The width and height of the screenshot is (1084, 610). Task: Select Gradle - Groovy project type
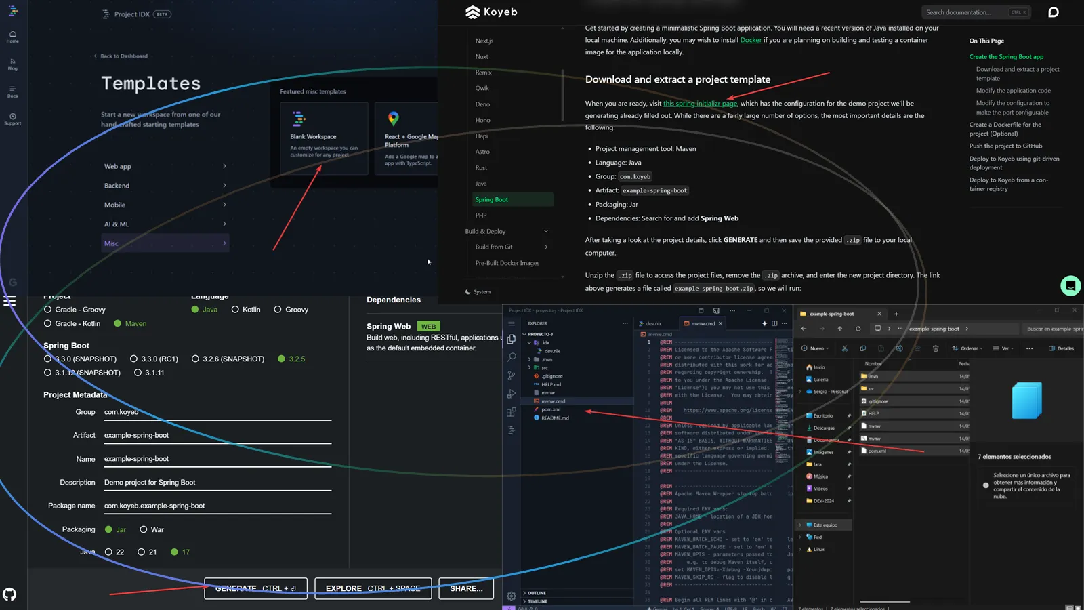click(x=75, y=310)
